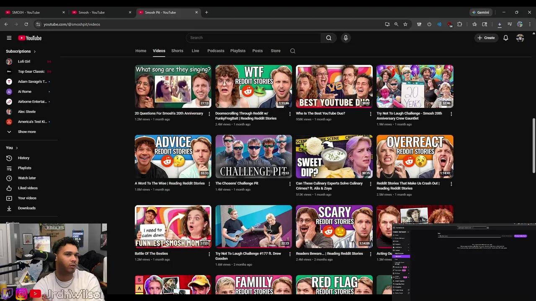This screenshot has height=301, width=536.
Task: Open options for The Chosens' Challenge Pit
Action: pos(290,184)
